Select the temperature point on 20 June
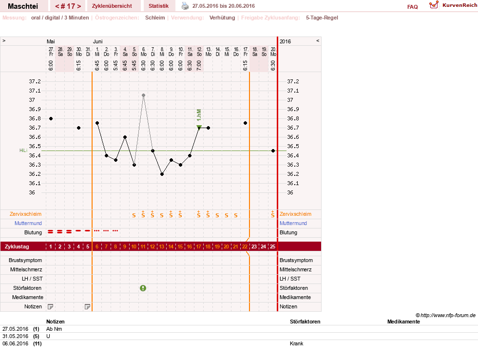The image size is (478, 360). click(273, 151)
